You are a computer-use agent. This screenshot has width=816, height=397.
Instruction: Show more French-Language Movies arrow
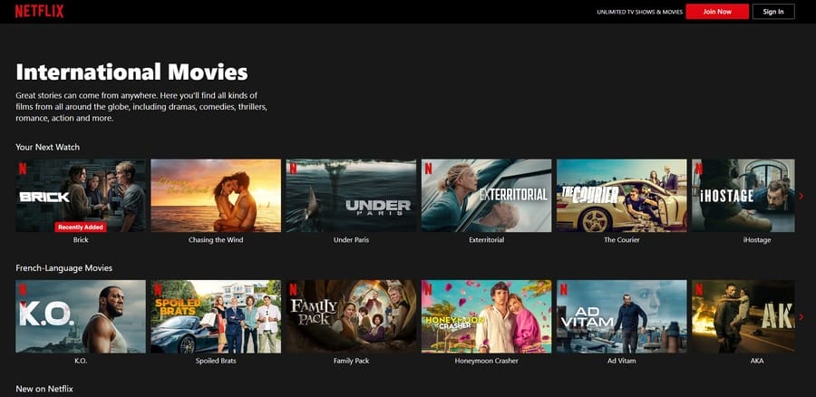pyautogui.click(x=801, y=317)
